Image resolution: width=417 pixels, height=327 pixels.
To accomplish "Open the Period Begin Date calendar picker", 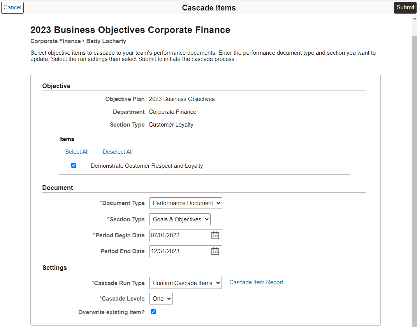I will (215, 235).
